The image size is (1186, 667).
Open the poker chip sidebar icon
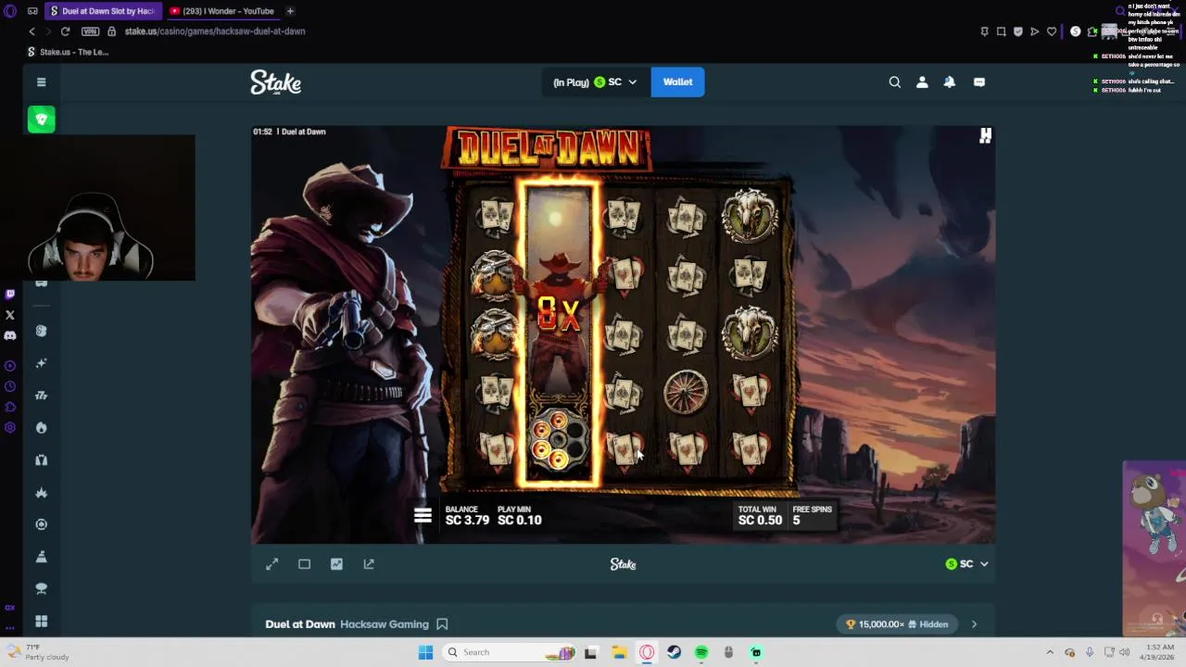click(x=41, y=524)
